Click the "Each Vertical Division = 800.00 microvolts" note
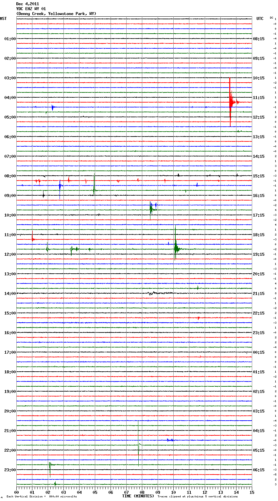Screen dimensions: 278x501 pos(42,497)
